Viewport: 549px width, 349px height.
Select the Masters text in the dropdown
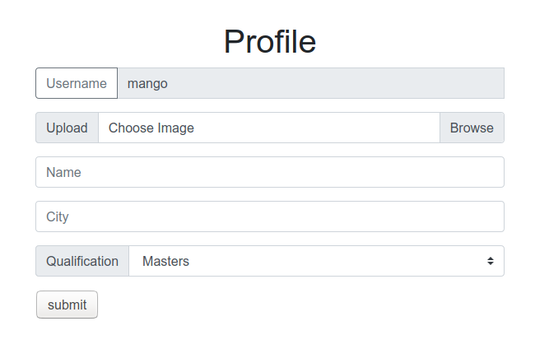point(165,261)
